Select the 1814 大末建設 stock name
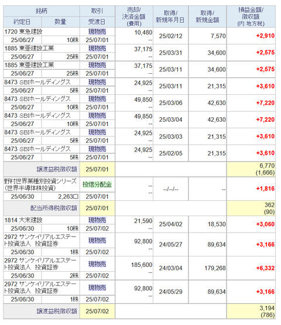This screenshot has width=281, height=325. (x=23, y=220)
